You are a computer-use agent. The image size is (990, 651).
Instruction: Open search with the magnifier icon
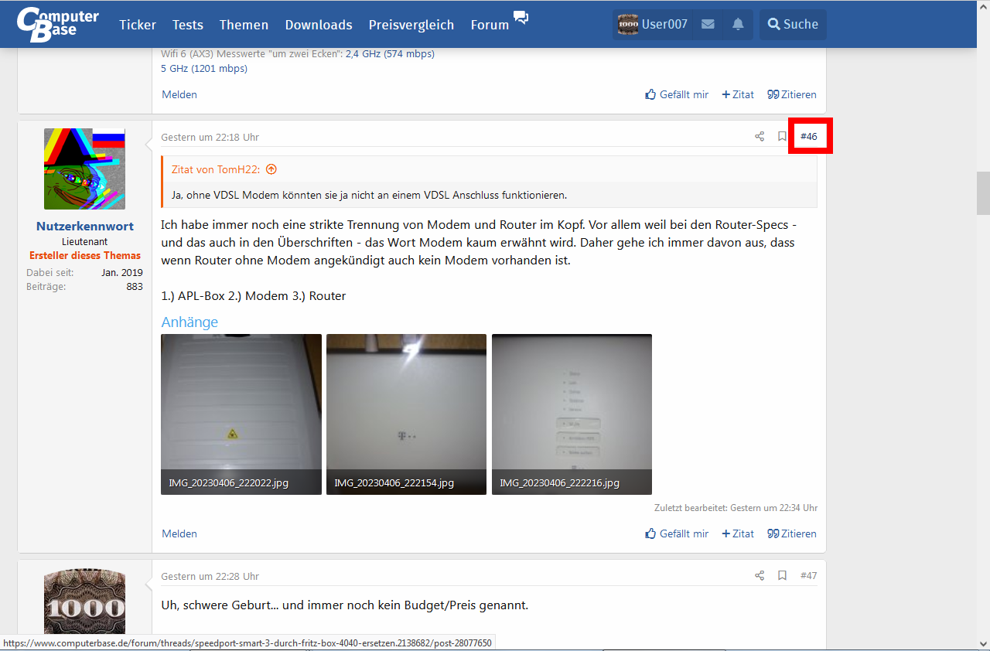click(792, 24)
